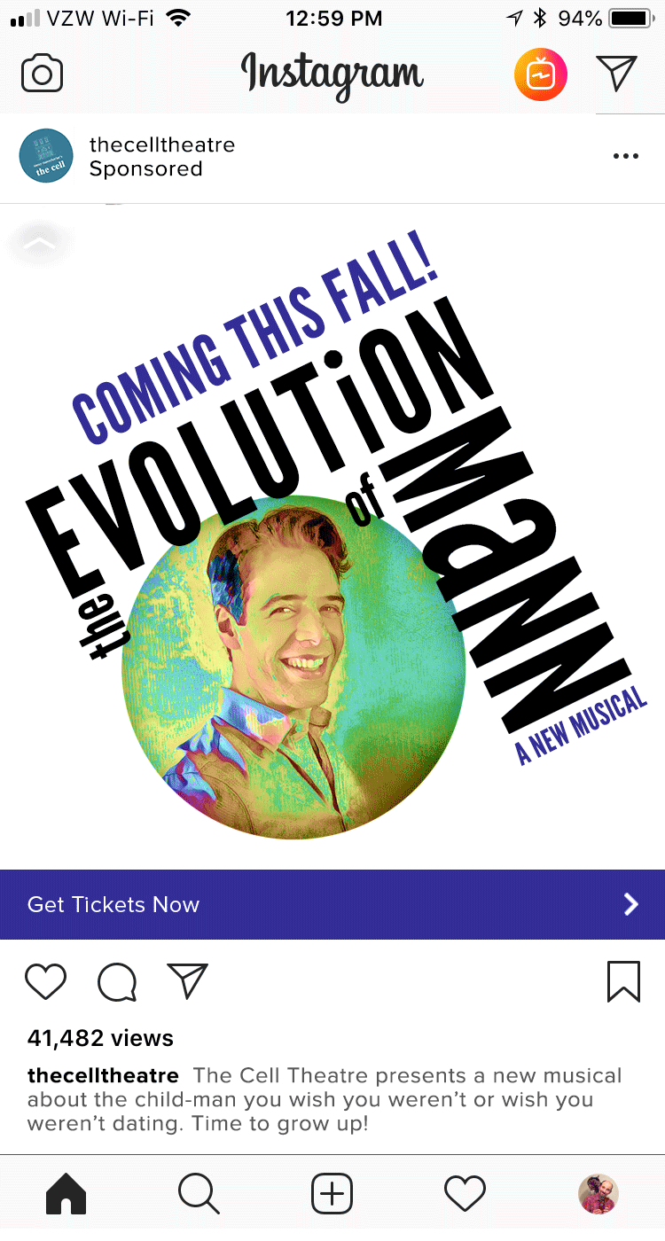Tap thecelltheatre username in caption
The image size is (665, 1241).
pos(103,1075)
